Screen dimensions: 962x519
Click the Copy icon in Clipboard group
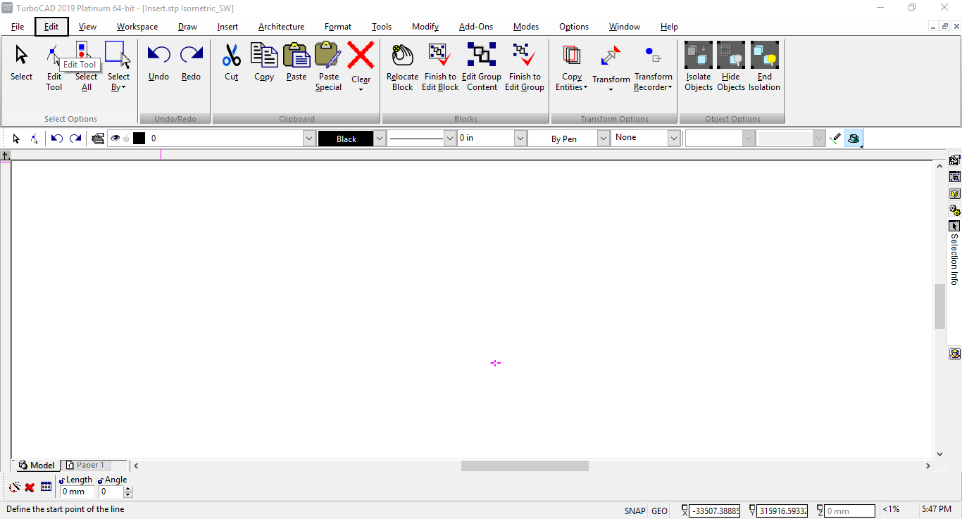click(264, 55)
